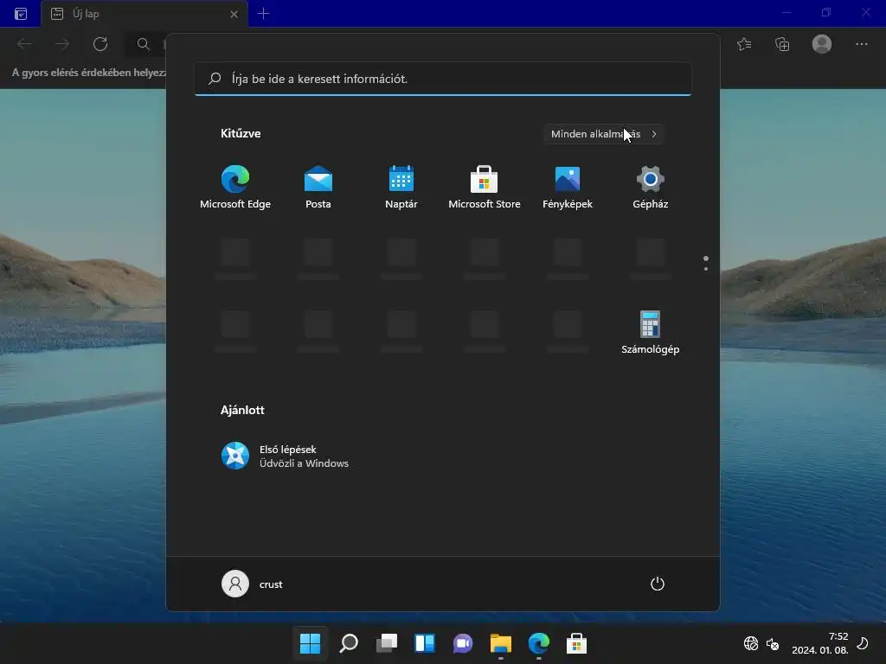Close the Új lap tab in Edge
This screenshot has height=664, width=886.
[234, 14]
